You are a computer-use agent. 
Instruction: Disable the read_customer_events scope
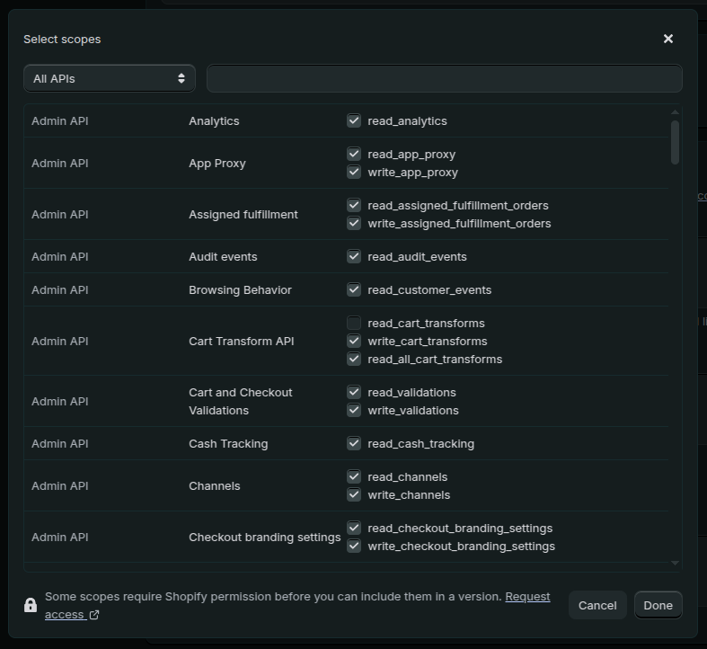(354, 289)
